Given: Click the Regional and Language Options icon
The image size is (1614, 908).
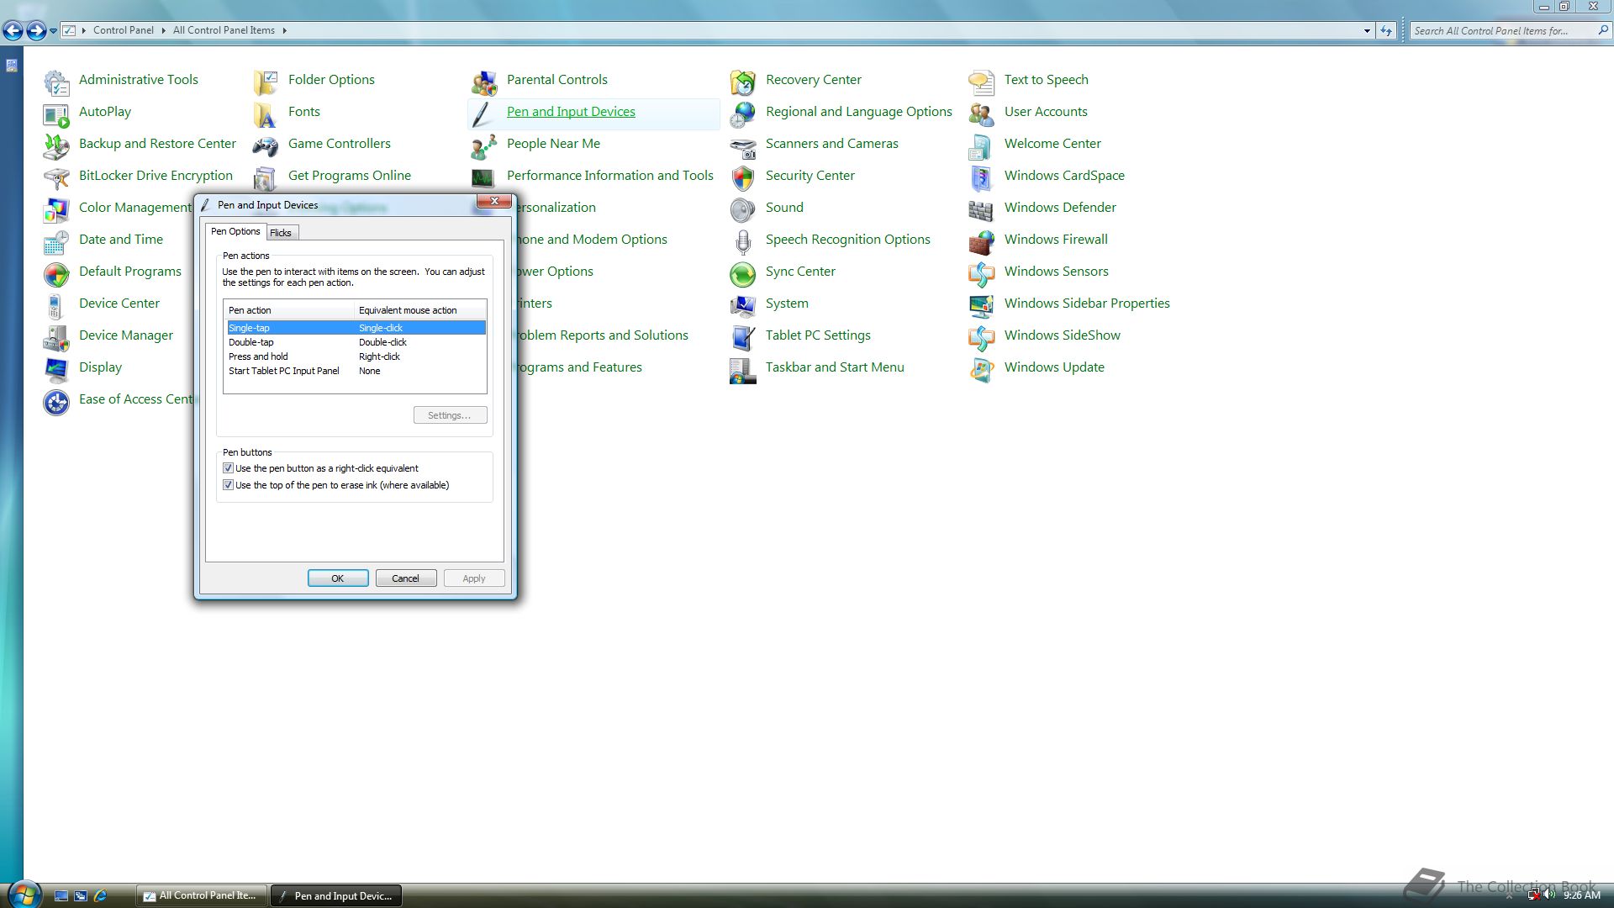Looking at the screenshot, I should click(x=743, y=113).
